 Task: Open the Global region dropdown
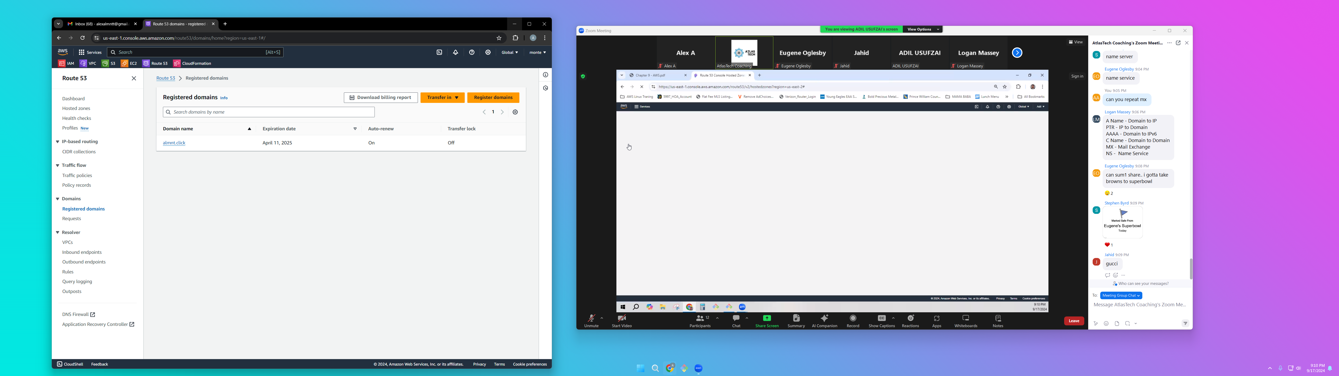click(509, 52)
